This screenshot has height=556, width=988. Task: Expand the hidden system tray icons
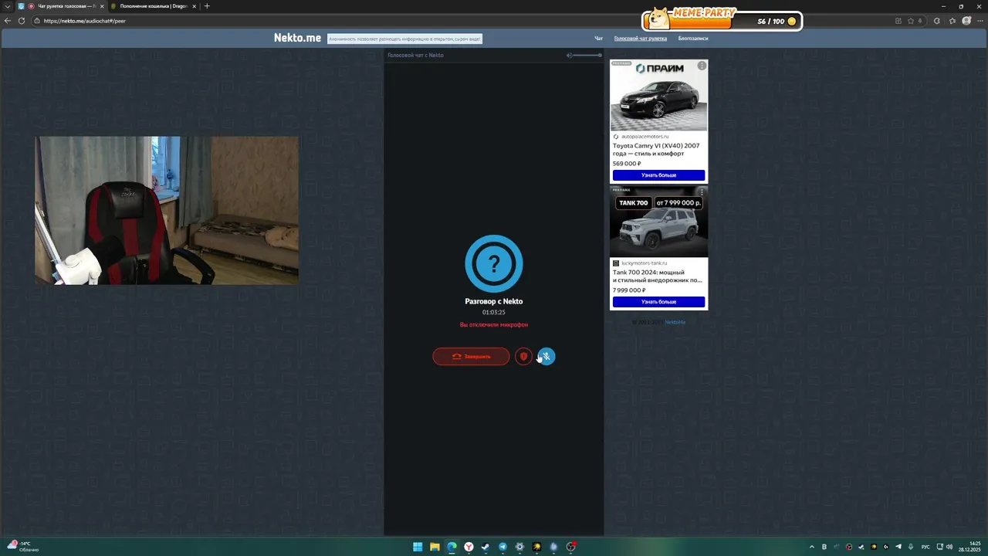click(812, 547)
